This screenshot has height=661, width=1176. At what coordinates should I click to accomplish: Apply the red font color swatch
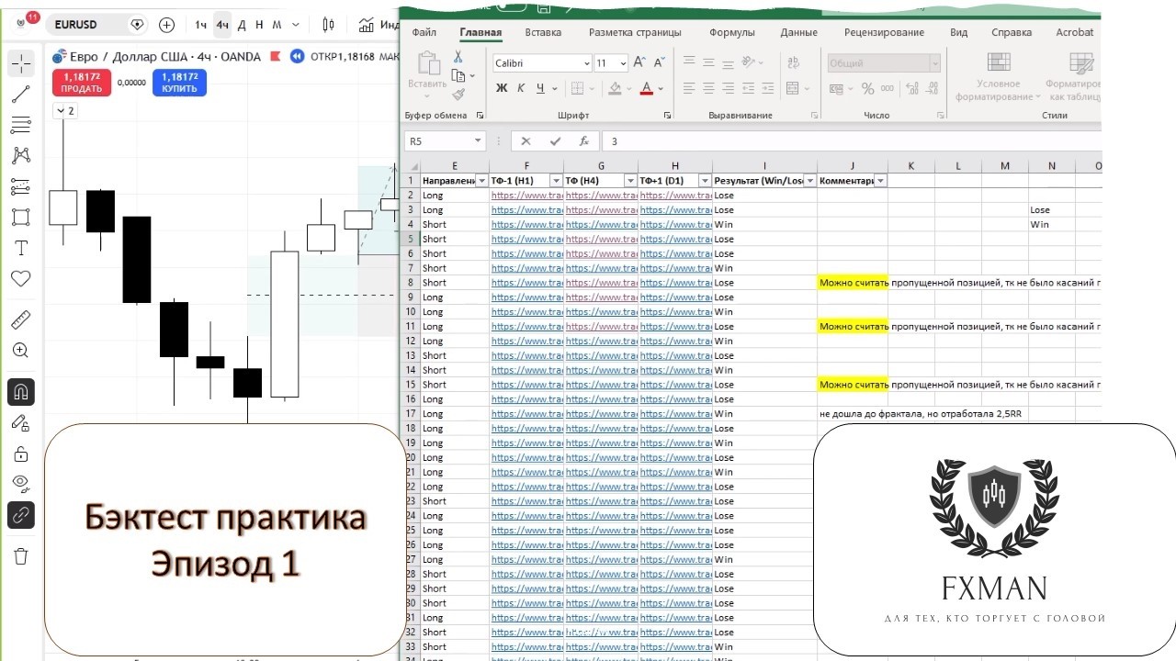[647, 88]
